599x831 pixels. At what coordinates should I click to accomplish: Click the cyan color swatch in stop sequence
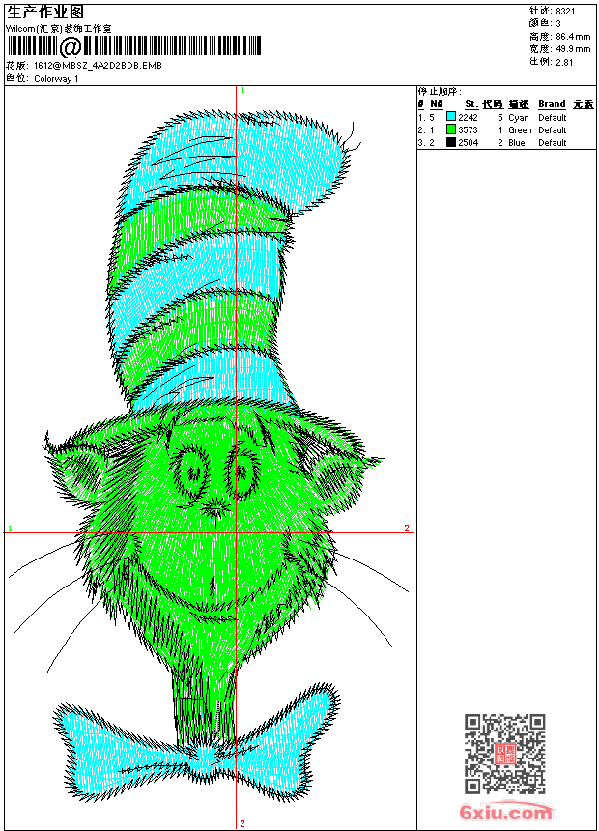click(x=450, y=117)
